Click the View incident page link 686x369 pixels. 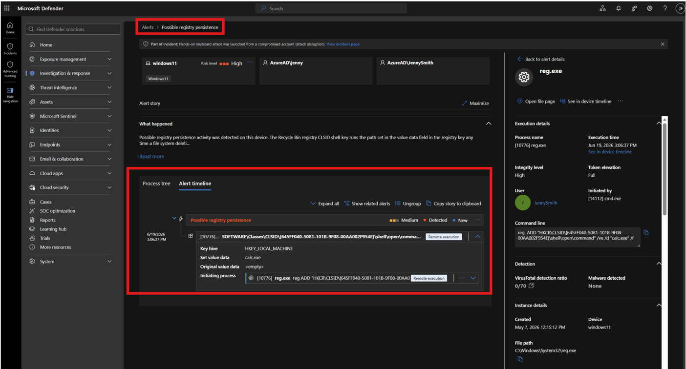click(x=343, y=44)
